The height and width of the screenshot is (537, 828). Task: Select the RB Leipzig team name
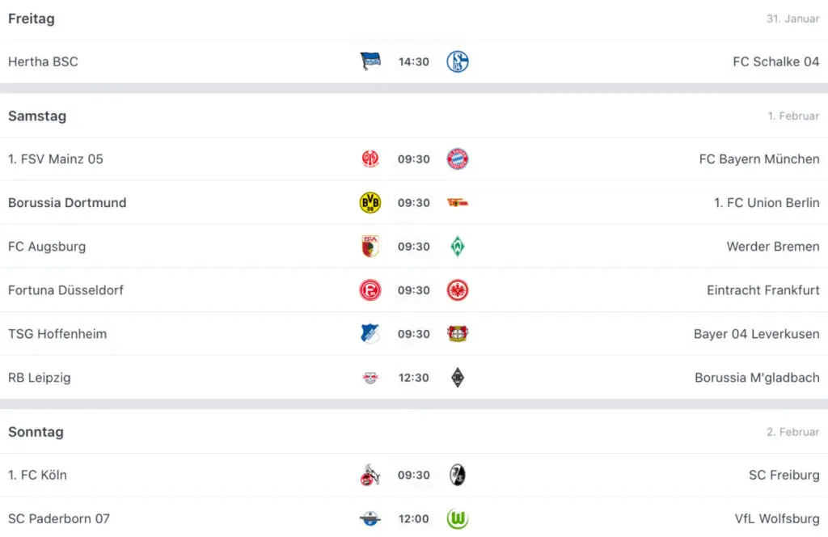pos(40,378)
